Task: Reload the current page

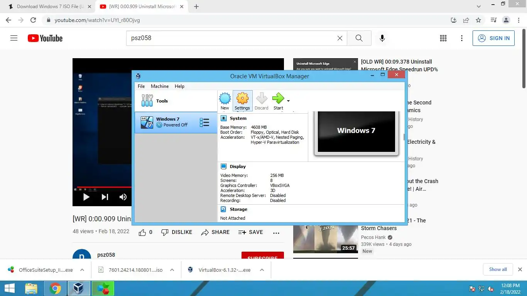Action: pyautogui.click(x=33, y=20)
